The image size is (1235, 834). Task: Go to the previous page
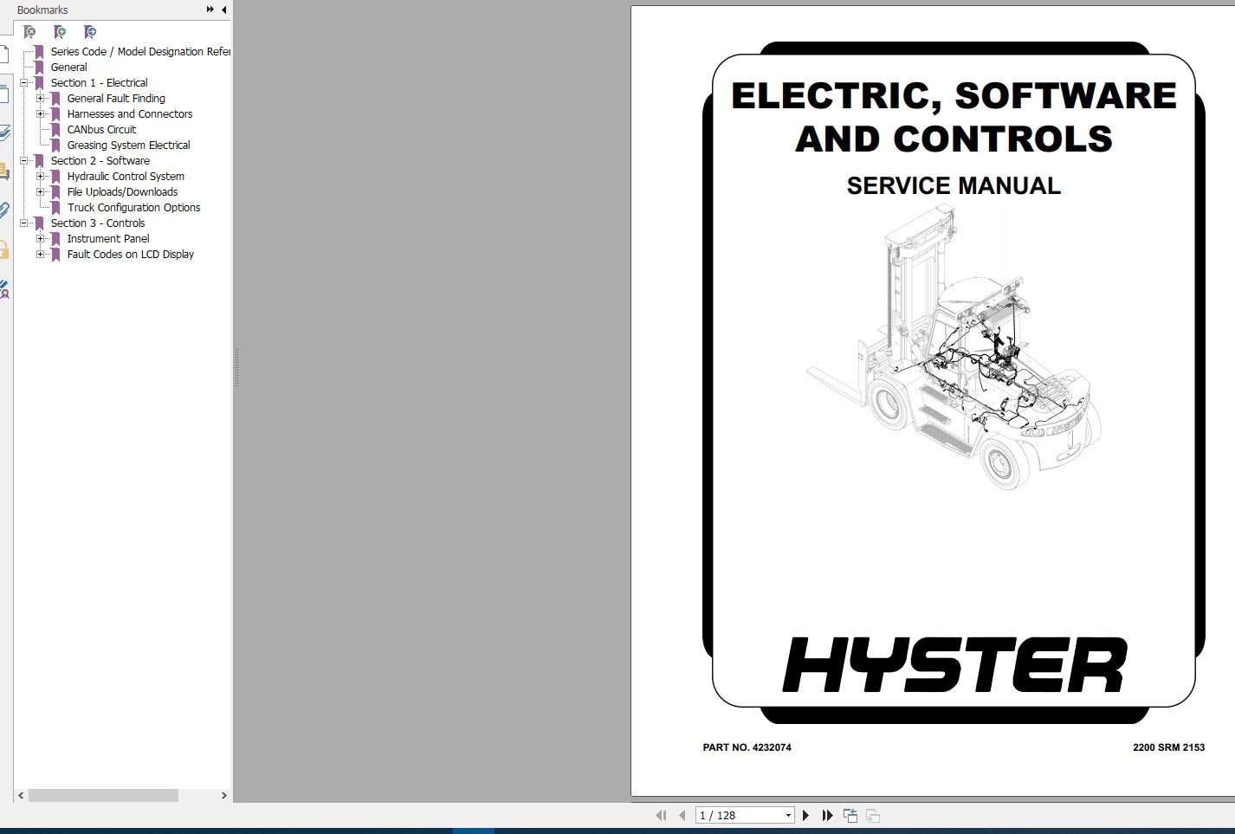pos(682,815)
